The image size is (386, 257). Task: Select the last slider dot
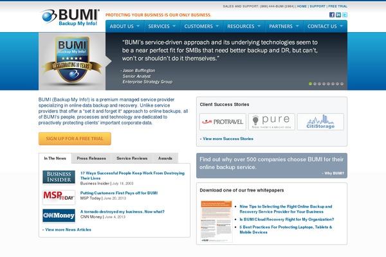point(342,84)
